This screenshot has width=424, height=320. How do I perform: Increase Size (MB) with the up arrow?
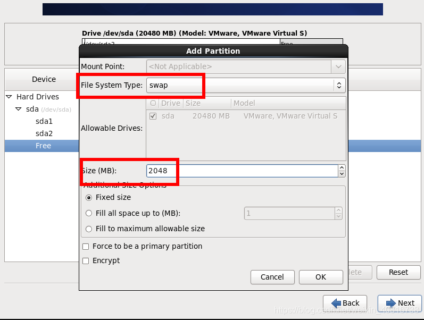click(x=342, y=167)
